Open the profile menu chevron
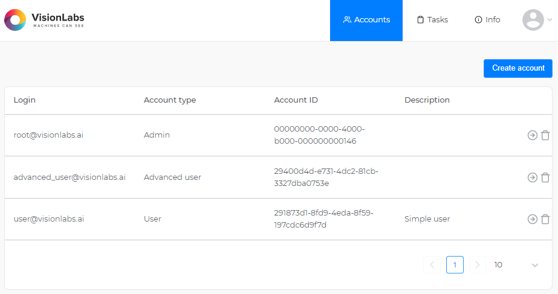The image size is (558, 294). [550, 20]
